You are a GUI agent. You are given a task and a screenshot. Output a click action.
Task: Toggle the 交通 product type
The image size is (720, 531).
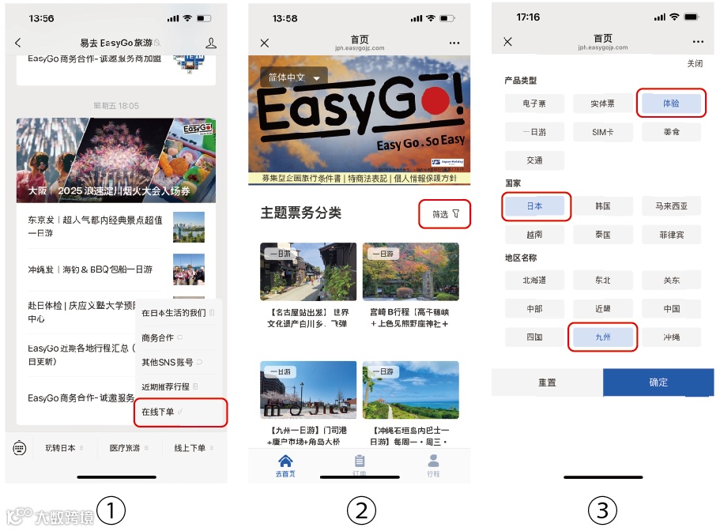tap(534, 160)
